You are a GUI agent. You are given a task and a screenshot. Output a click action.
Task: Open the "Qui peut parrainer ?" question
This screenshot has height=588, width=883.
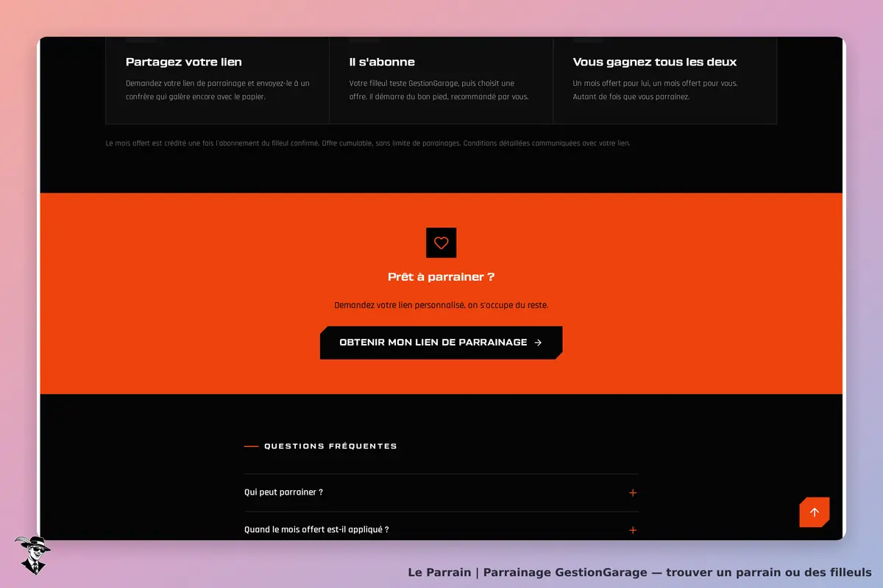click(x=441, y=492)
